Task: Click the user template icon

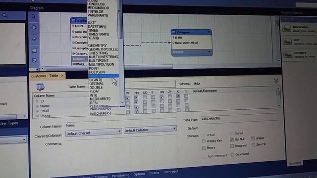Action: click(287, 42)
